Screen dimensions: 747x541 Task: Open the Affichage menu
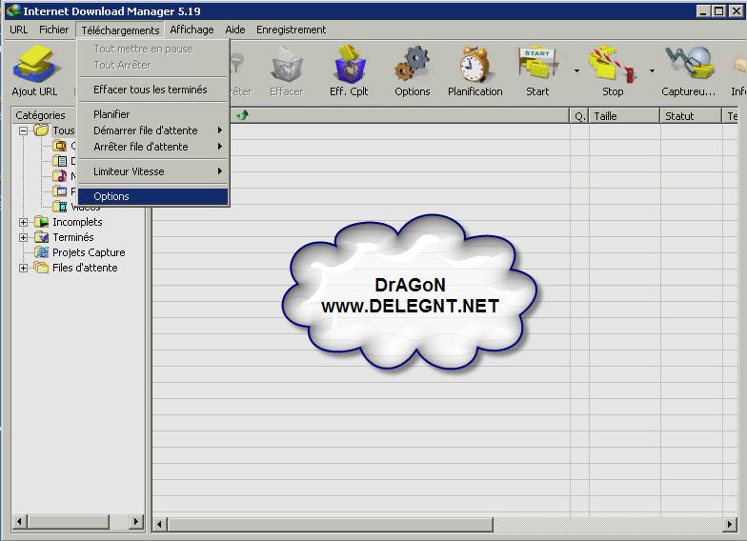click(192, 30)
